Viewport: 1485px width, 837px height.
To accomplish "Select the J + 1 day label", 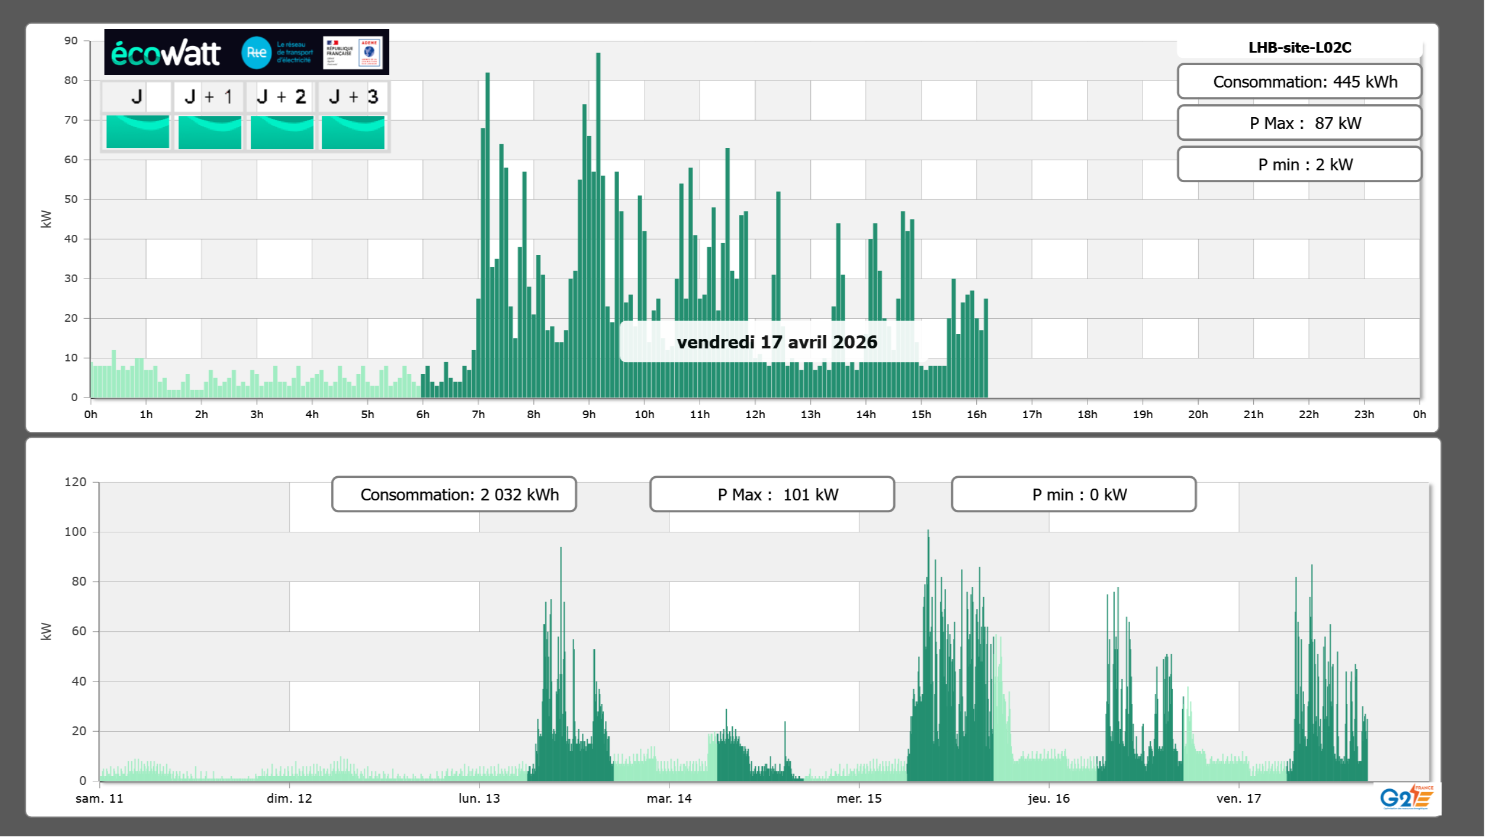I will click(209, 96).
